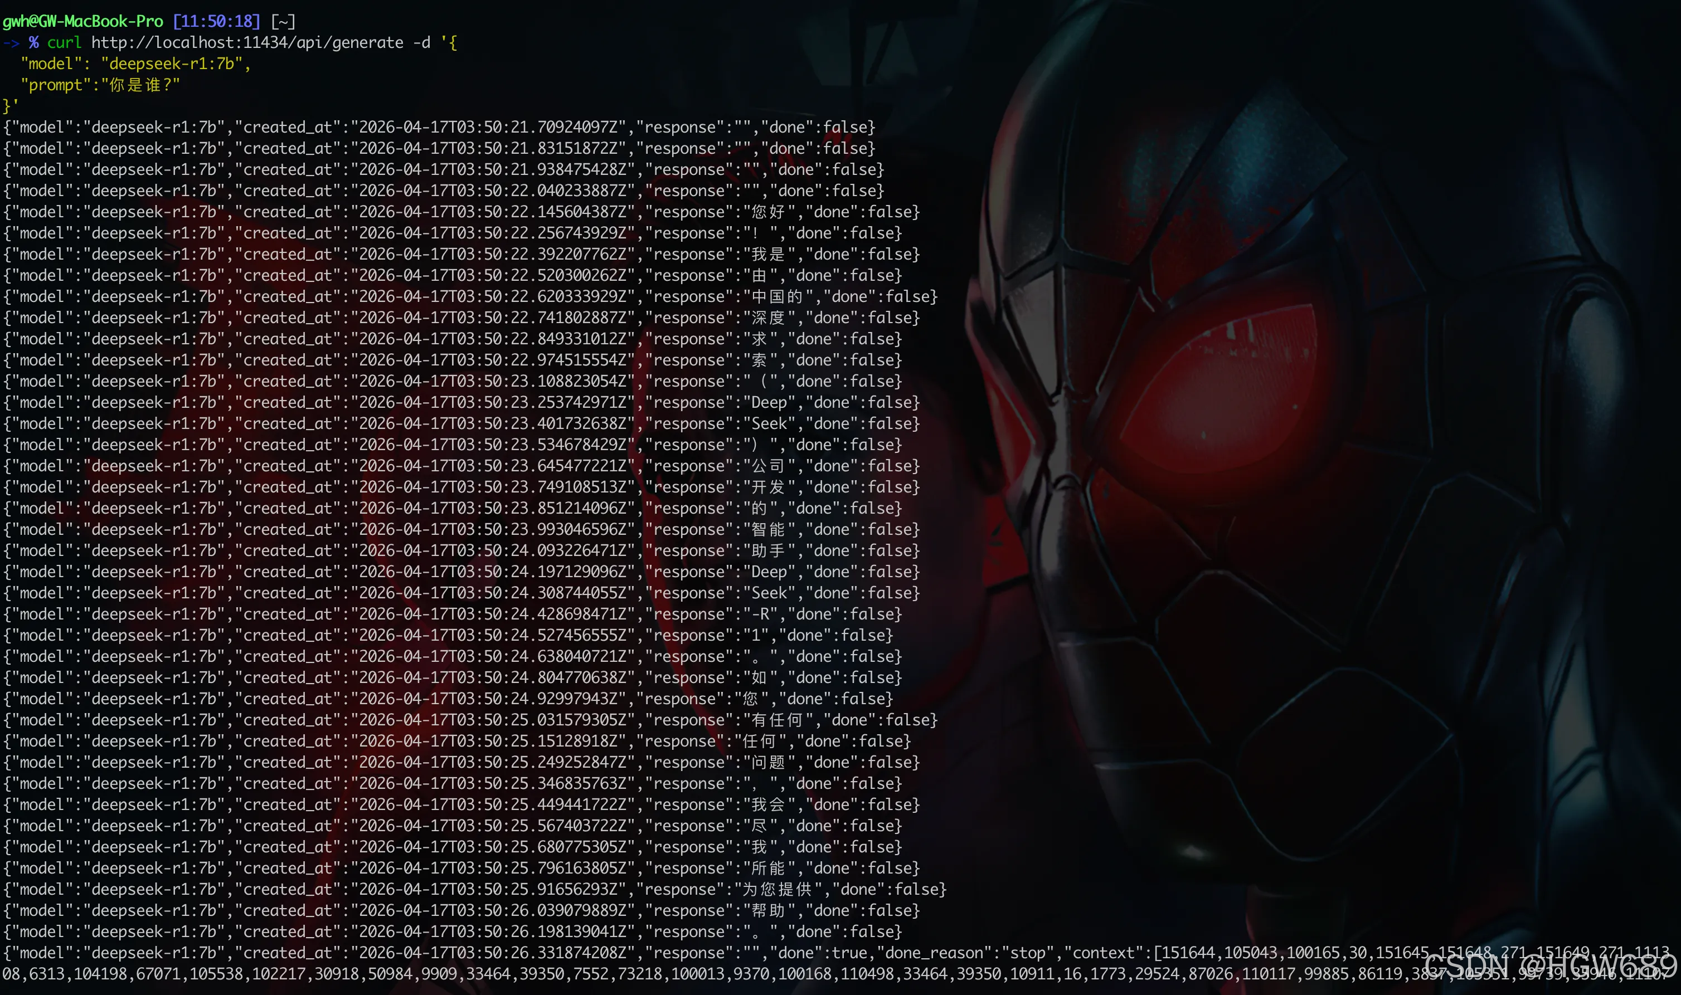
Task: Click the response value "索"
Action: (x=759, y=360)
